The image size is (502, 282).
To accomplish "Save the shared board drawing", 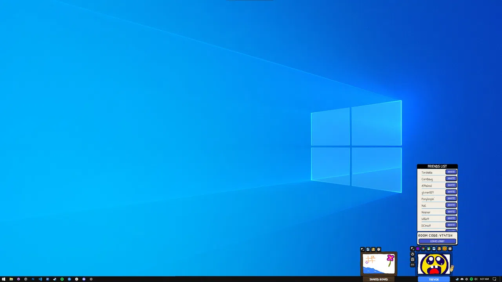I will (368, 249).
